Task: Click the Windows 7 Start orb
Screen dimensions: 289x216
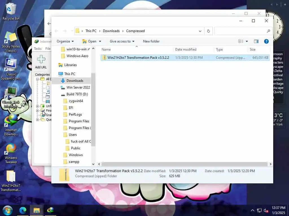Action: tap(8, 210)
